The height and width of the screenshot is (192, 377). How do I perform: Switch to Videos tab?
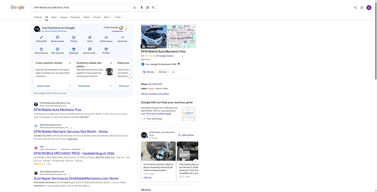point(87,17)
